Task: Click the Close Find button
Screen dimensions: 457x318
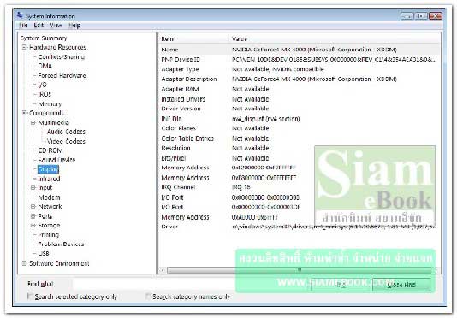Action: 401,285
